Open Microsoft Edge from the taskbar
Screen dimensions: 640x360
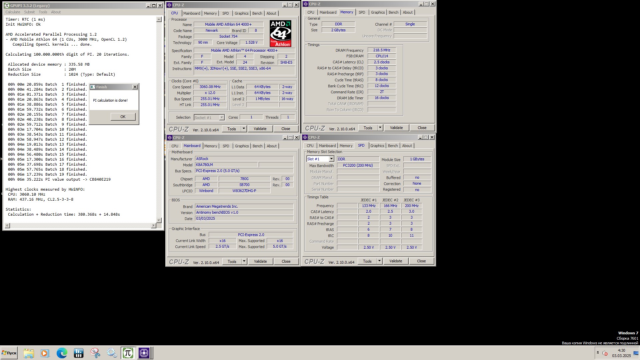(x=62, y=353)
